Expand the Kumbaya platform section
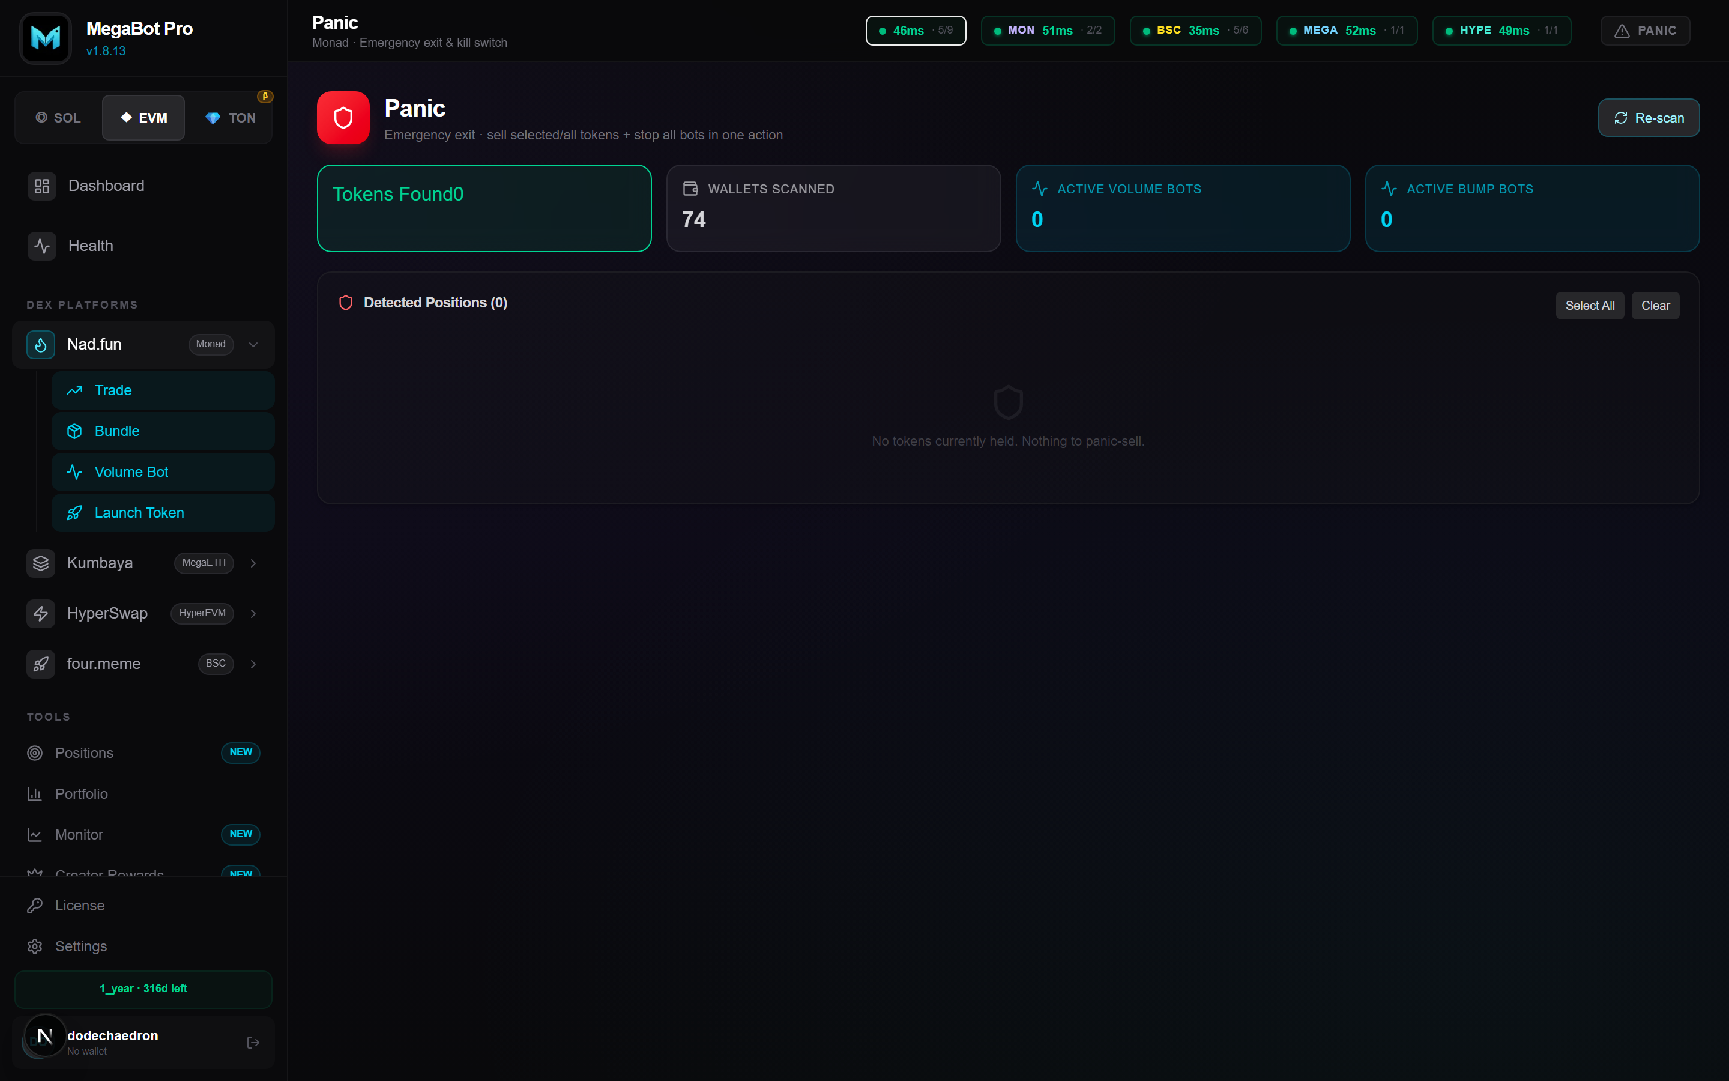This screenshot has height=1081, width=1729. click(143, 563)
